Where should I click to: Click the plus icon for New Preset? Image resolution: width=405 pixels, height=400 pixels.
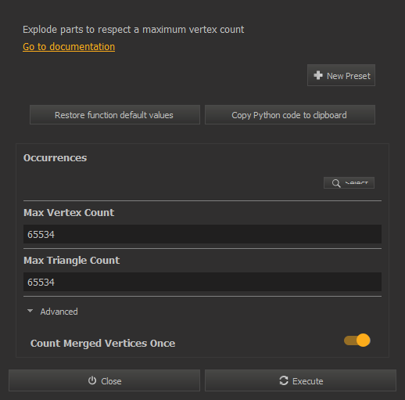click(x=318, y=75)
